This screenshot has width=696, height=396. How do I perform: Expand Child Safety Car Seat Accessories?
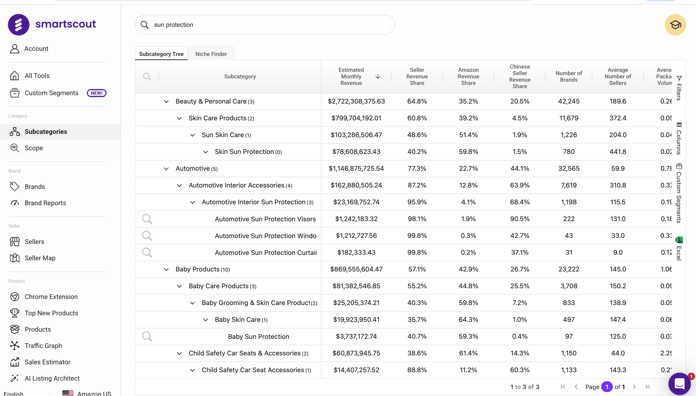tap(192, 370)
